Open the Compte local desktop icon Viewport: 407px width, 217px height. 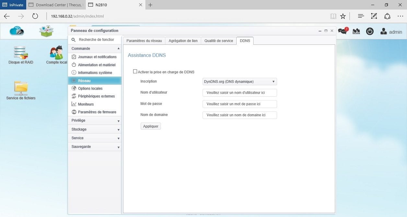[x=56, y=53]
